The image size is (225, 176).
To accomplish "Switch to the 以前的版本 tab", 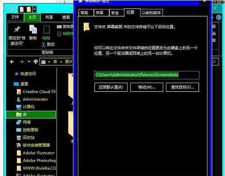I will click(x=151, y=13).
